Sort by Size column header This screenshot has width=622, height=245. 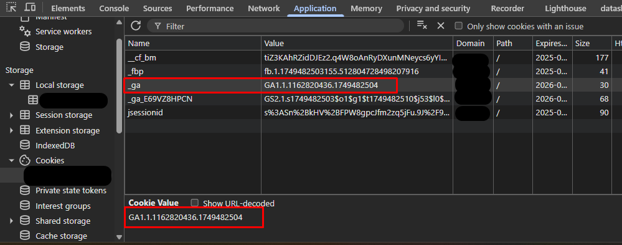pos(592,43)
